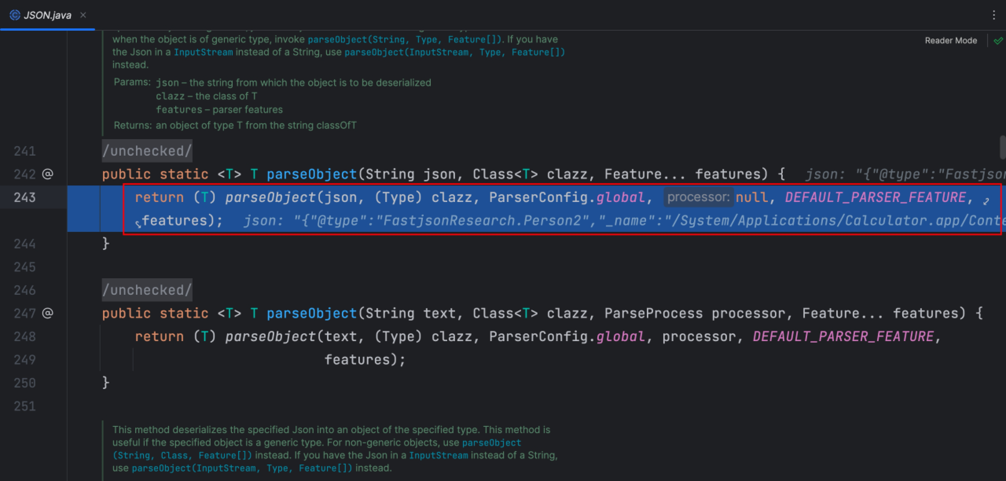This screenshot has width=1006, height=481.
Task: Click the closing brace on line 250
Action: pyautogui.click(x=106, y=383)
